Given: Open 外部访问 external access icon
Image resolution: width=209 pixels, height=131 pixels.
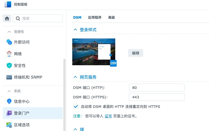Looking at the screenshot, I should [x=9, y=42].
